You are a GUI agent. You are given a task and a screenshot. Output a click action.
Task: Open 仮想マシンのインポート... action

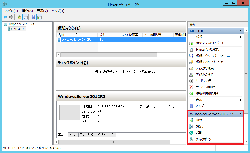coord(211,43)
